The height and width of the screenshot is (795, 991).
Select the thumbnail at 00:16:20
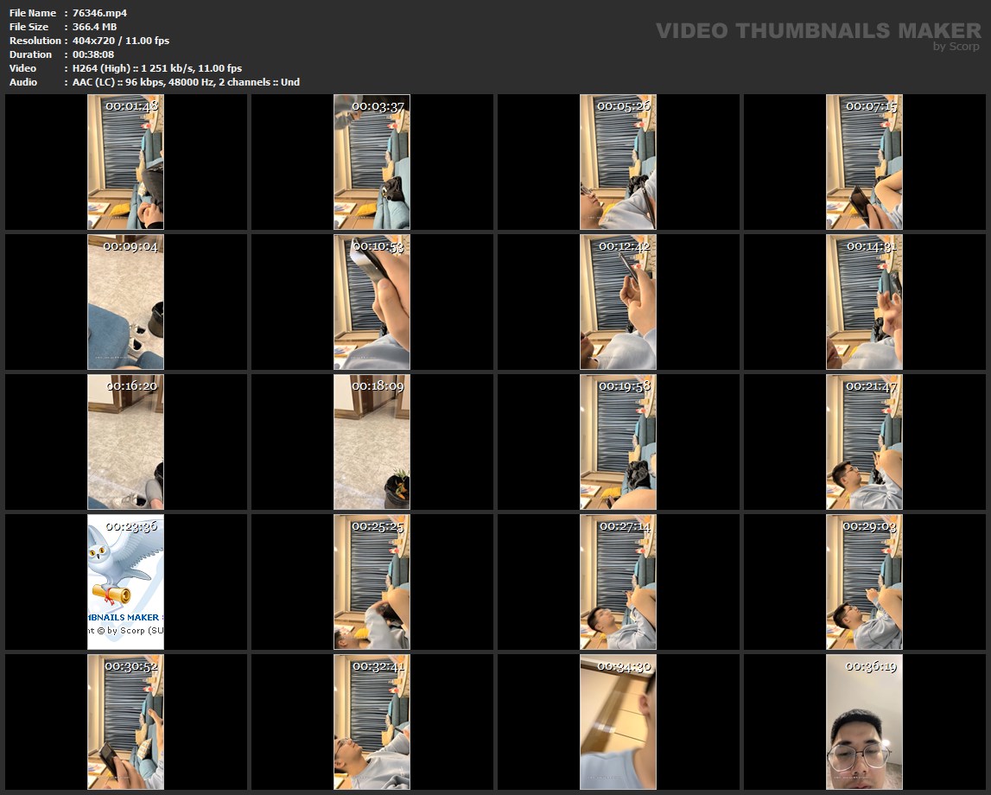tap(125, 442)
